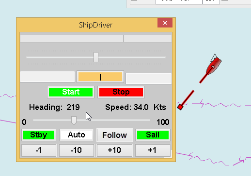The height and width of the screenshot is (176, 251).
Task: Click the Heading: 219 readout
Action: click(x=54, y=107)
